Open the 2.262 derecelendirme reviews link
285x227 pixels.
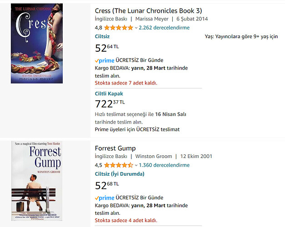pyautogui.click(x=164, y=28)
